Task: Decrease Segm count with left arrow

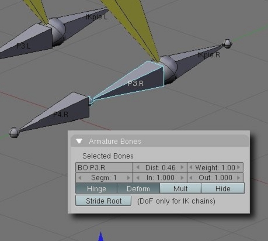Action: [80, 178]
